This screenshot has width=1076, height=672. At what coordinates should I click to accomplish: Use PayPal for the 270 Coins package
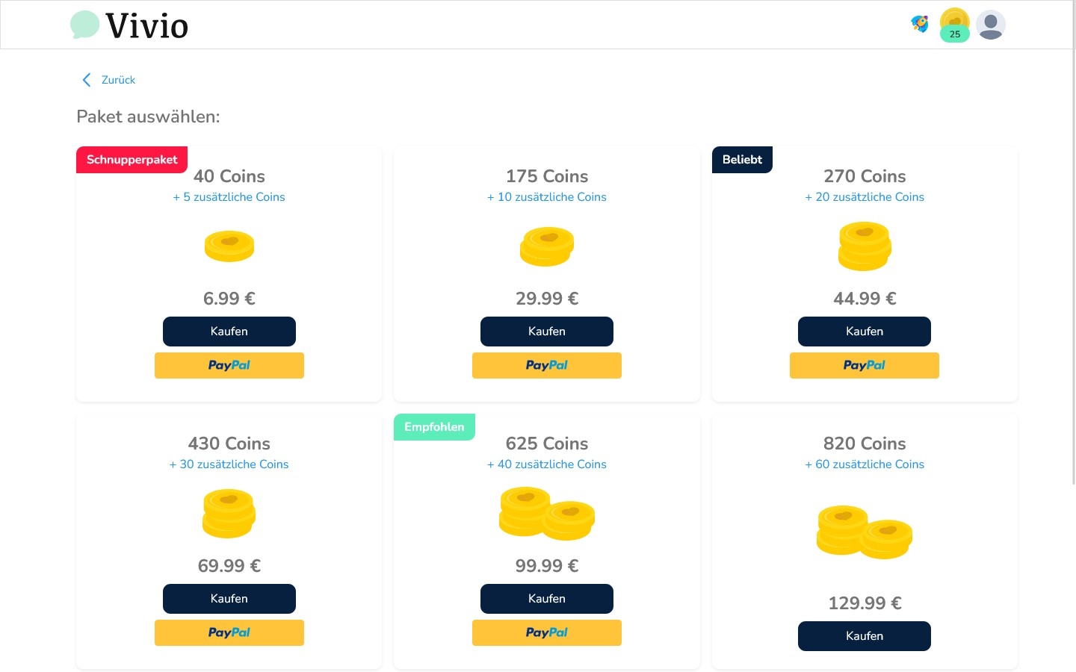[865, 365]
